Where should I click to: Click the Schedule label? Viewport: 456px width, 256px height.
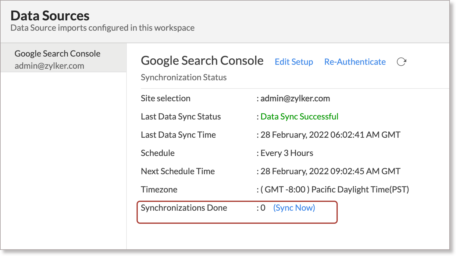(x=158, y=153)
